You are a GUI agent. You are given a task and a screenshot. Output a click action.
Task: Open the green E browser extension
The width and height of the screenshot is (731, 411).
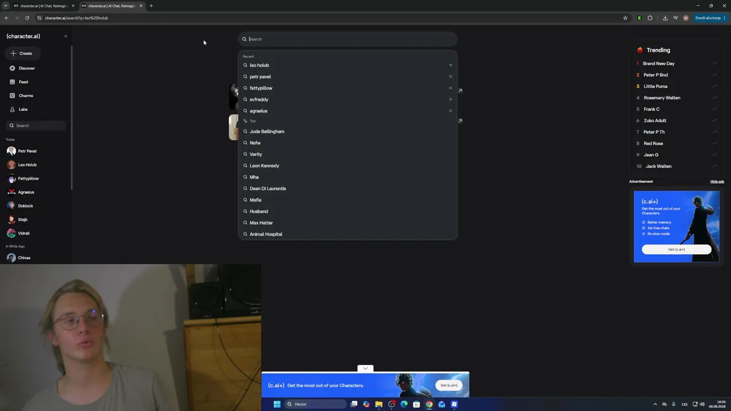pos(640,18)
